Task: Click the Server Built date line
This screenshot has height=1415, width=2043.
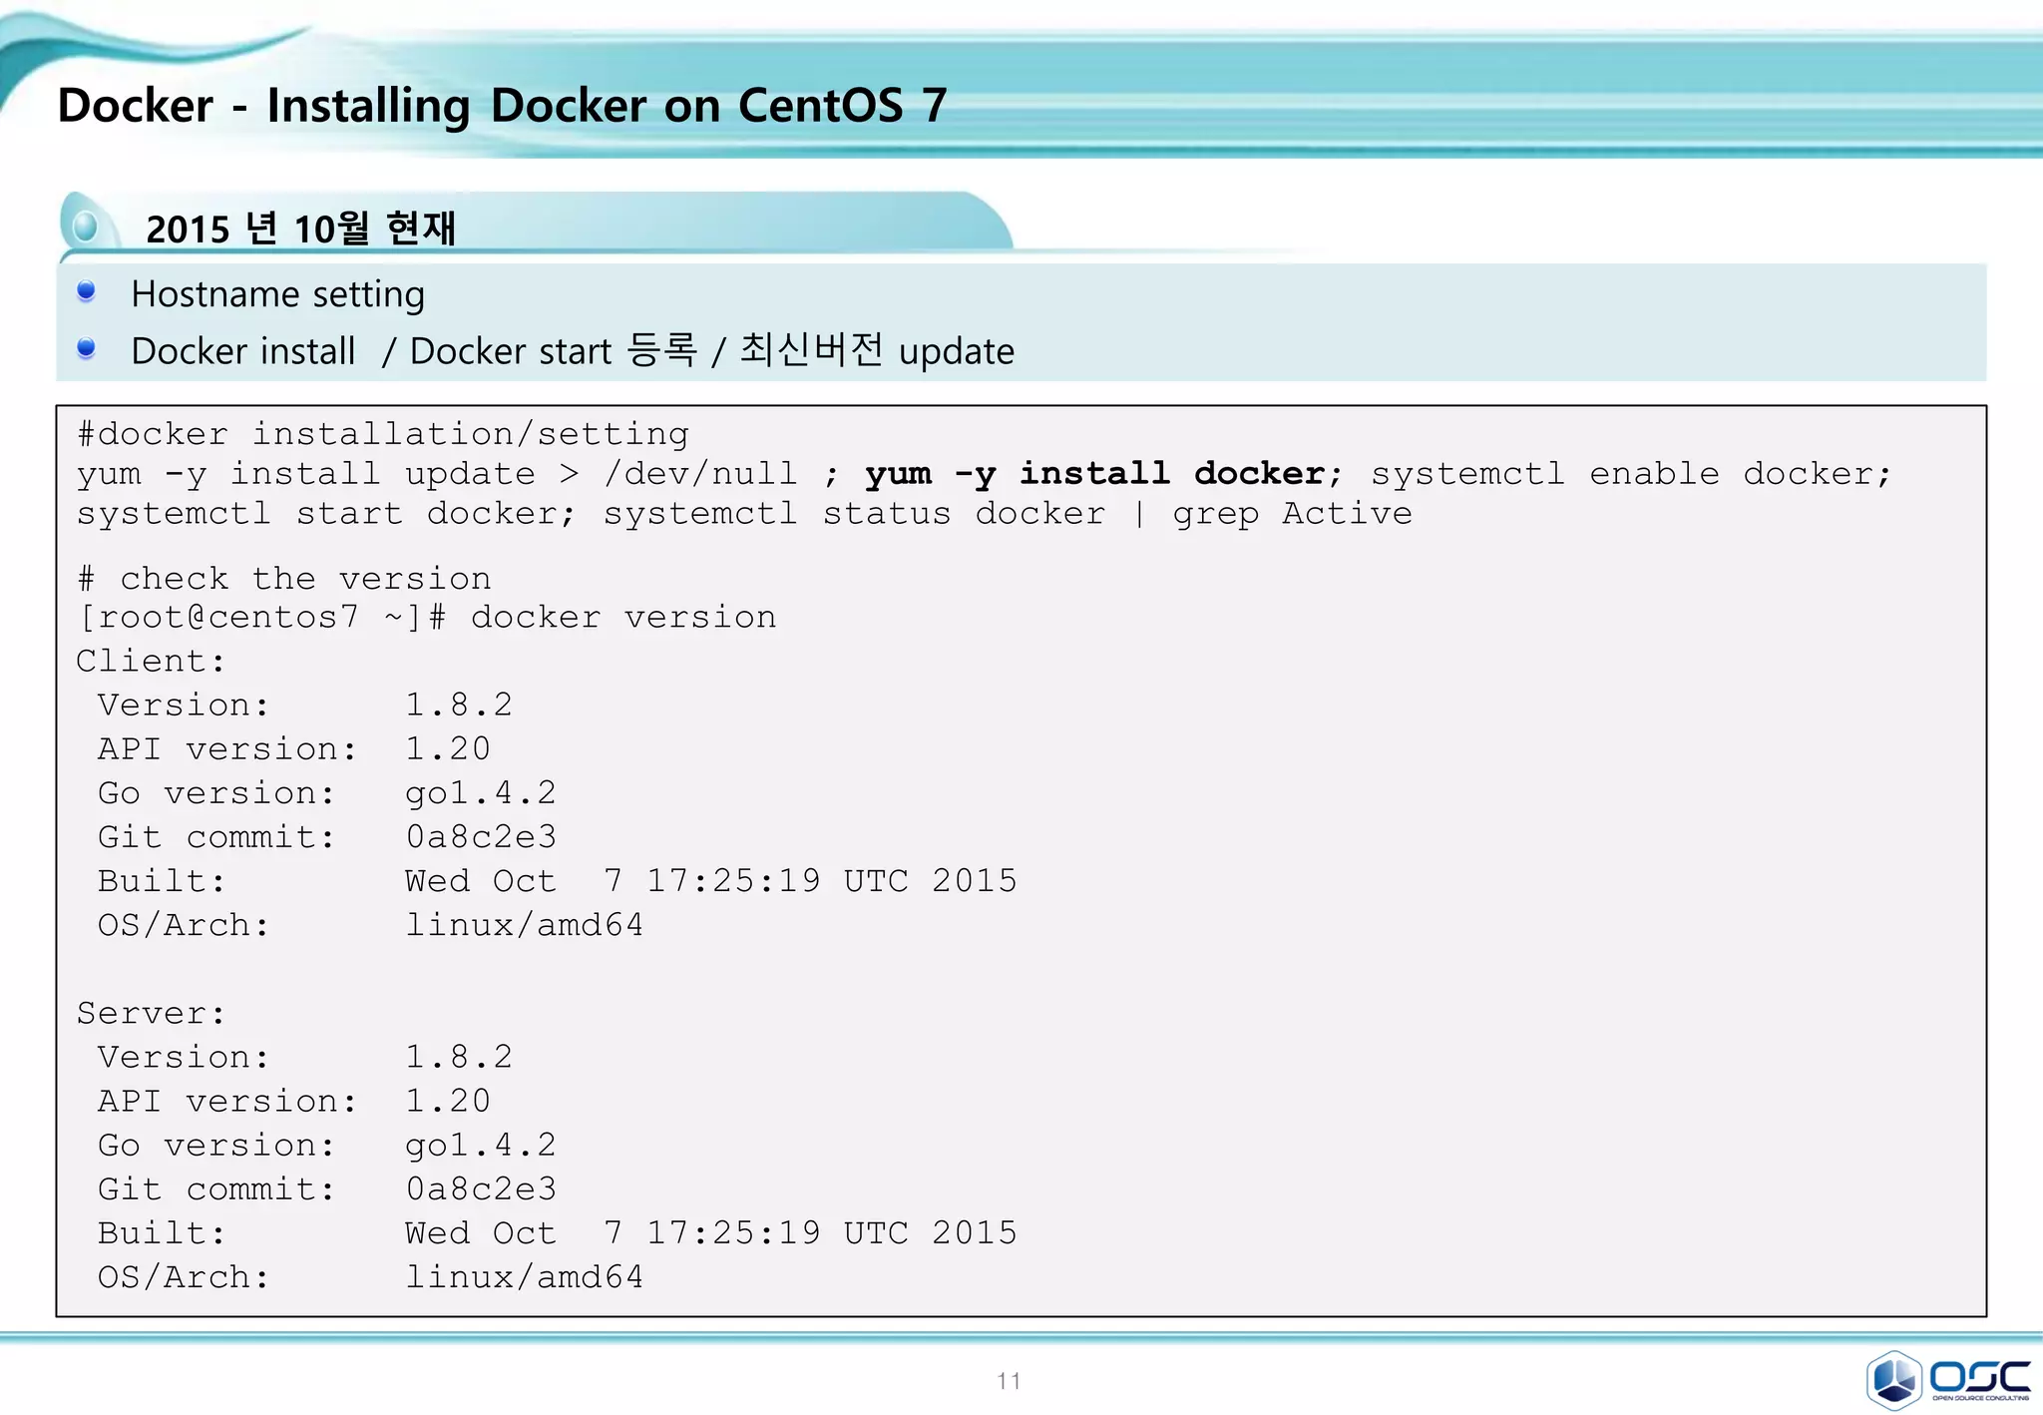Action: tap(557, 1232)
